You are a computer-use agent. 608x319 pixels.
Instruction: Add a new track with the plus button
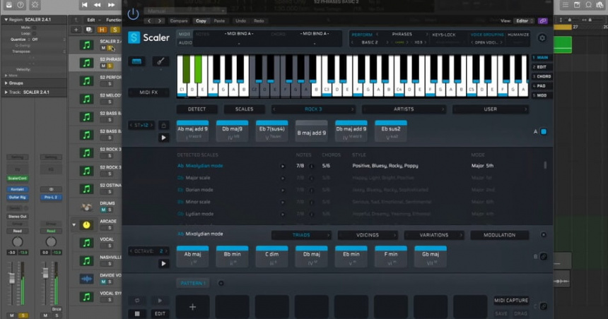[76, 30]
